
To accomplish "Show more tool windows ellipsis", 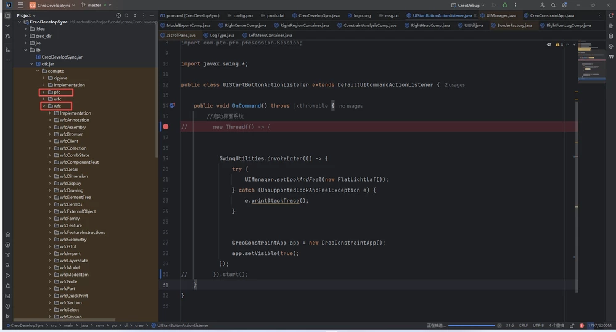I will click(x=7, y=60).
